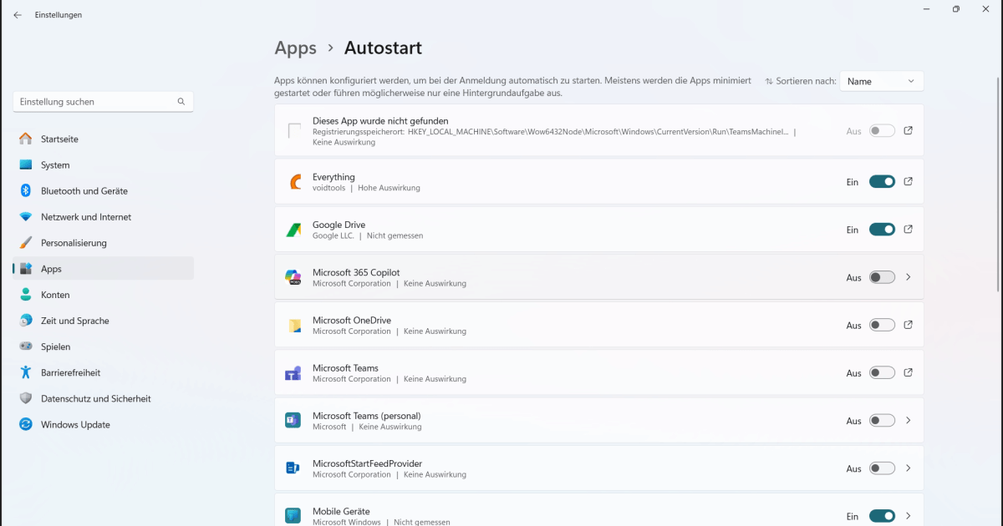The height and width of the screenshot is (526, 1003).
Task: Click the back arrow in Einstellungen
Action: (x=18, y=15)
